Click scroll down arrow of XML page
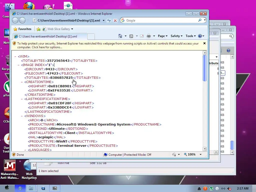Screen dimensions: 256x192 point(204,149)
